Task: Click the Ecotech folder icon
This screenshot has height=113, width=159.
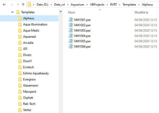Action: [20, 67]
